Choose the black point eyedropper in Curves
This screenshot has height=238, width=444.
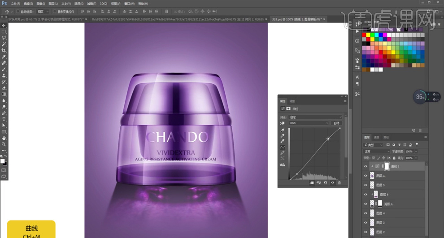[x=282, y=130]
